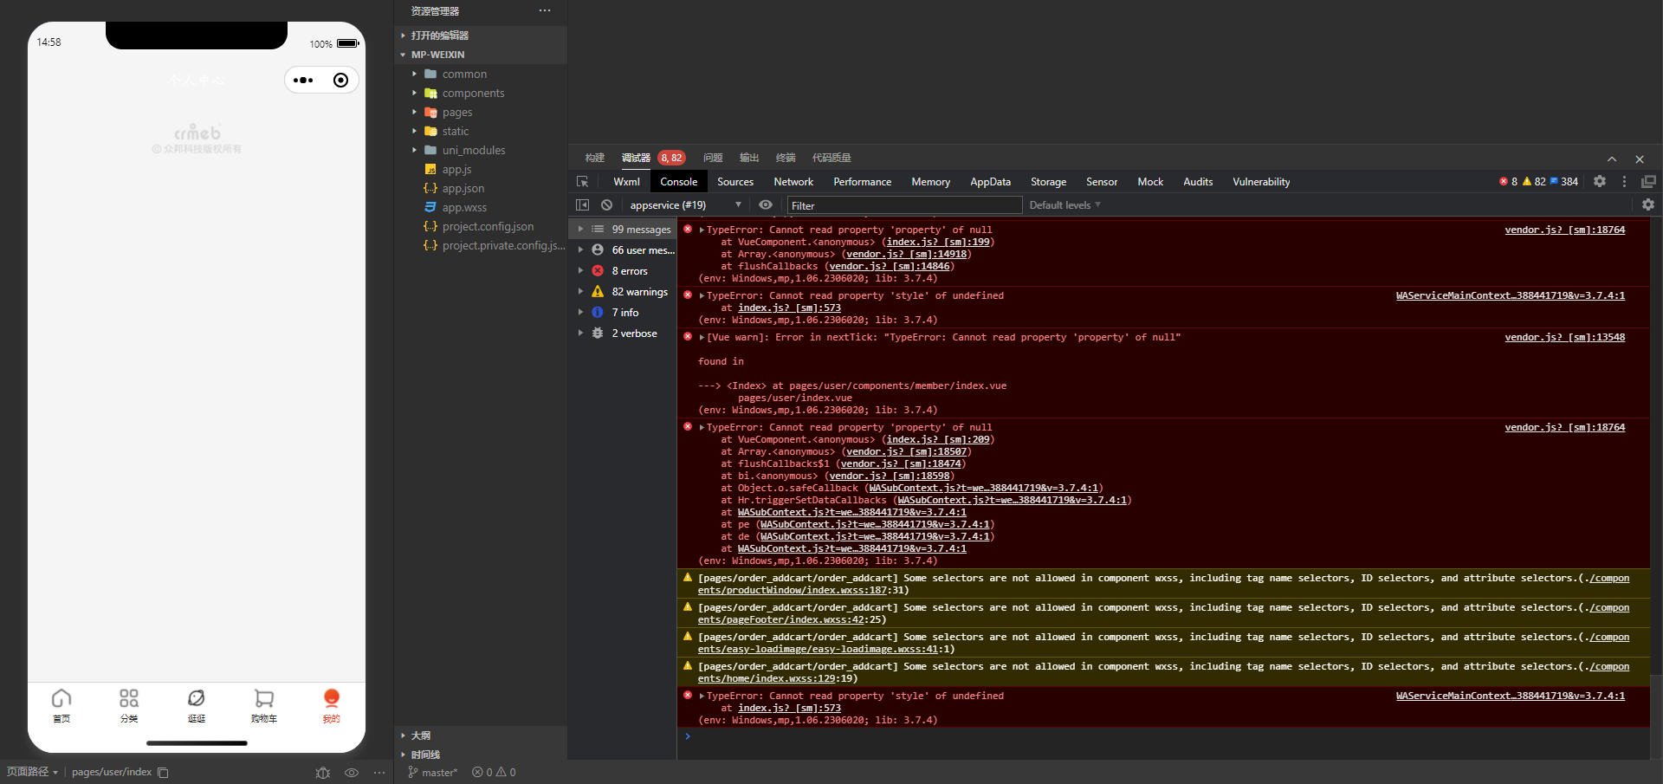Open the vendor.js? [sm]:13548 source link

tap(1564, 338)
